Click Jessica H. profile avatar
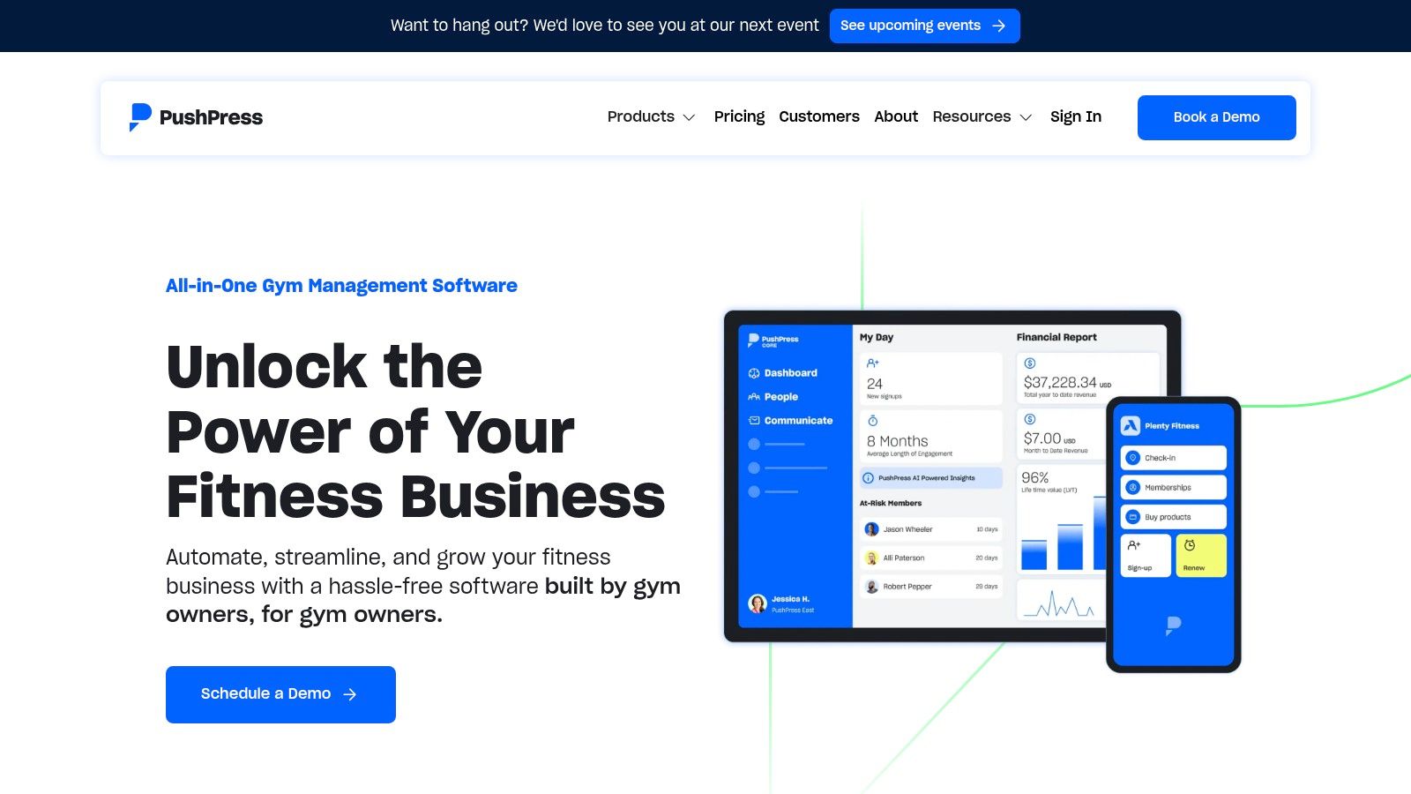The height and width of the screenshot is (794, 1411). (758, 603)
